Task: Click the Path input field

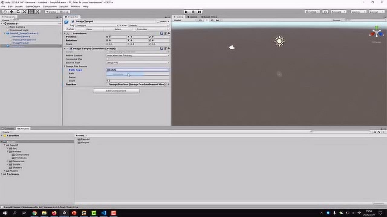Action: pos(138,74)
